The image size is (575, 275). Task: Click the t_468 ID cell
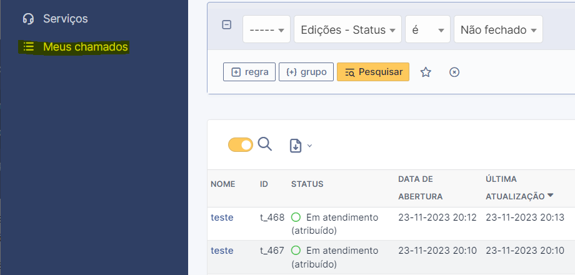[x=272, y=217]
